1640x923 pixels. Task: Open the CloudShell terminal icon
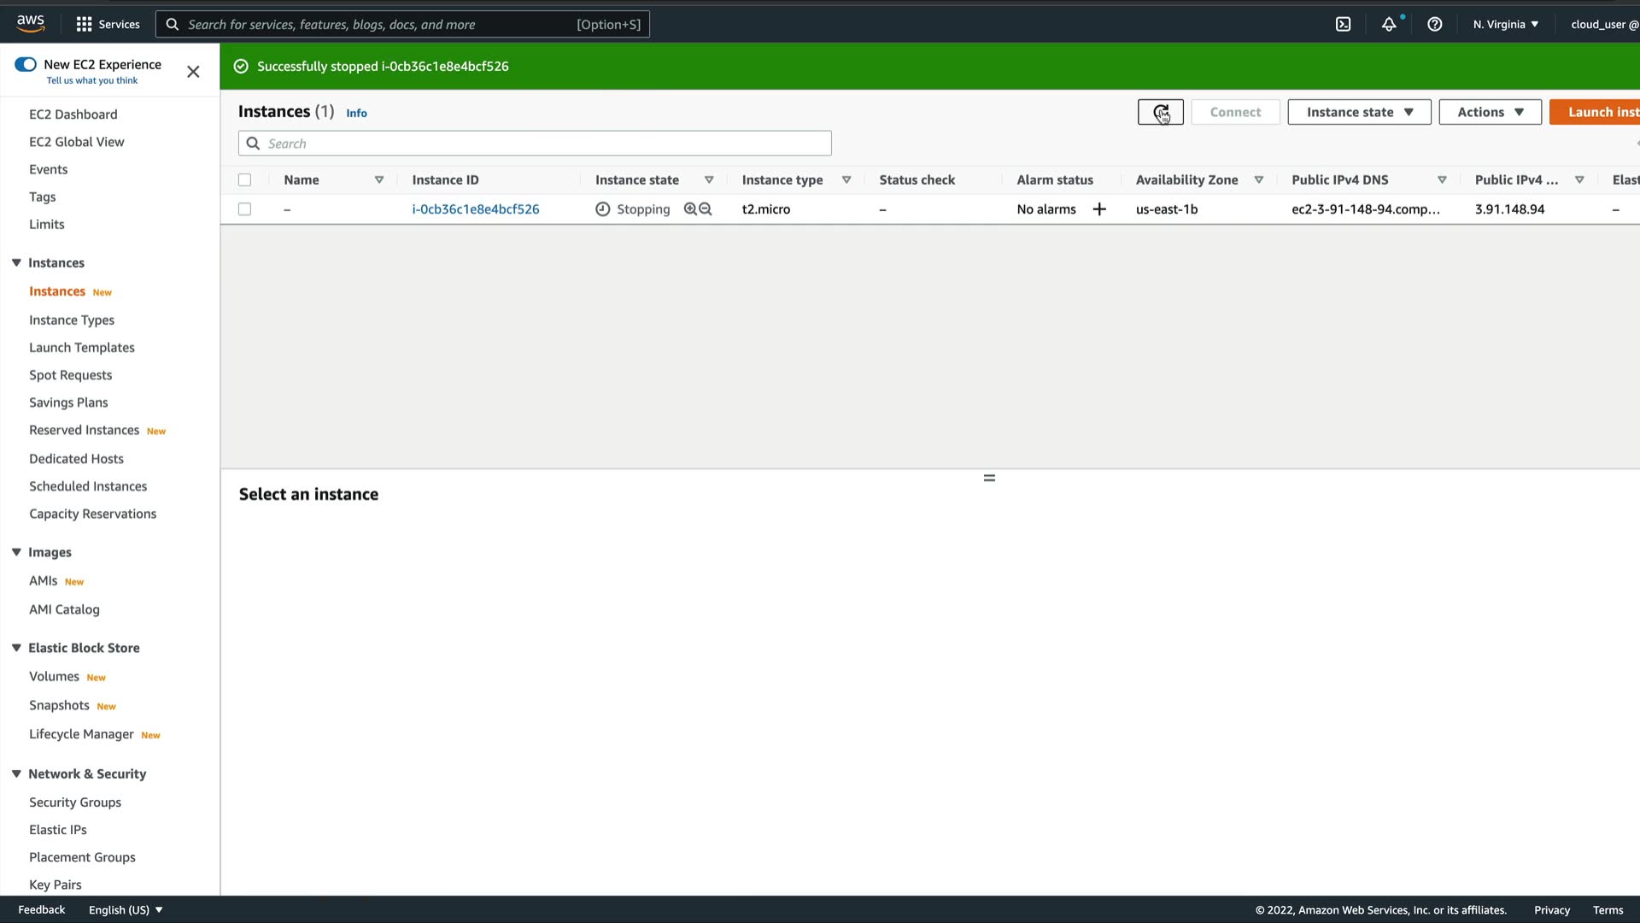[x=1343, y=24]
